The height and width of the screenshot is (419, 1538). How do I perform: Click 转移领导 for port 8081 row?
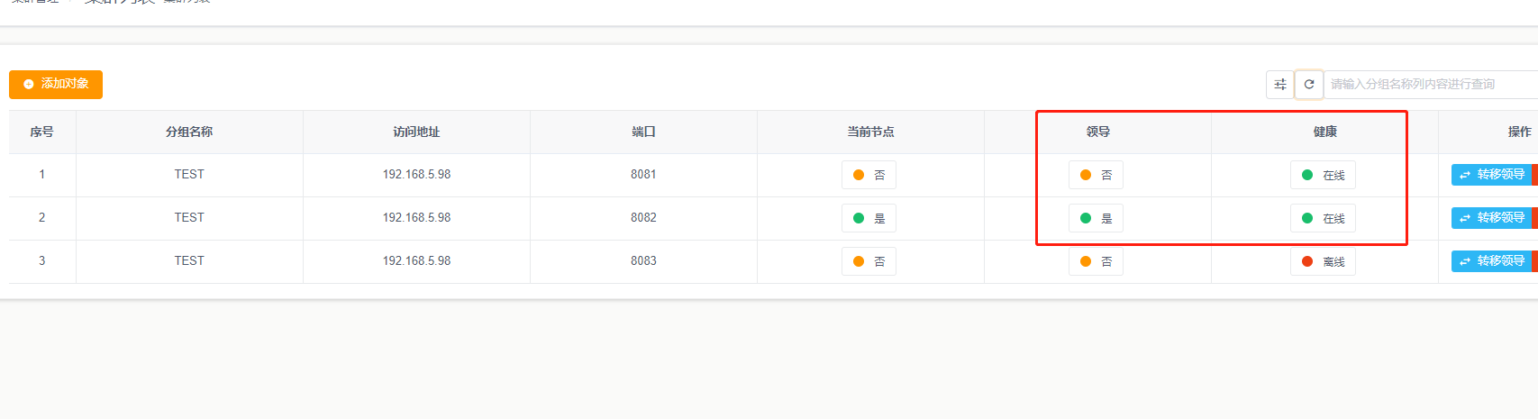1492,175
